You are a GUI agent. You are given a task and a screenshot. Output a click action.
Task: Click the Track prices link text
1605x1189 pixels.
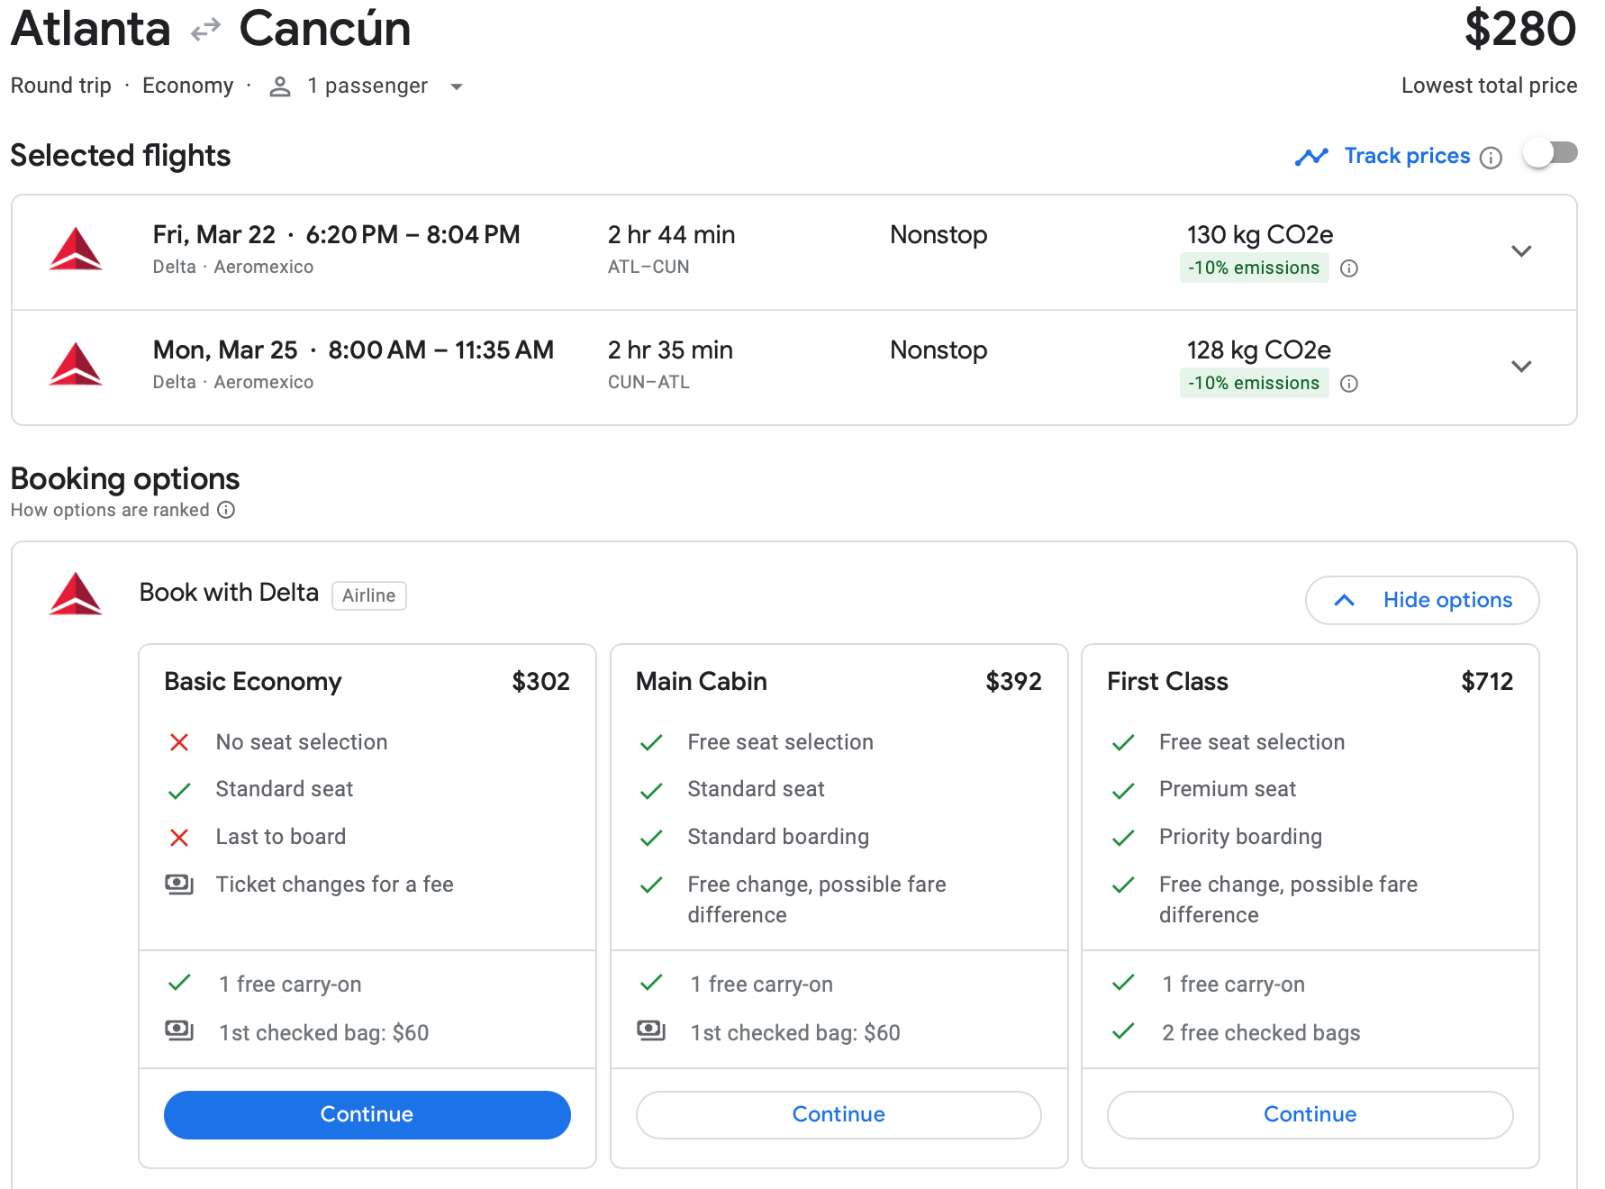click(x=1407, y=156)
